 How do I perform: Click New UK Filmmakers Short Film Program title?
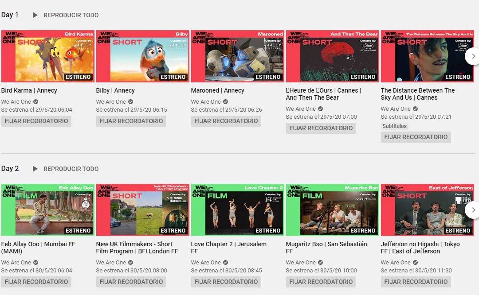pos(137,248)
